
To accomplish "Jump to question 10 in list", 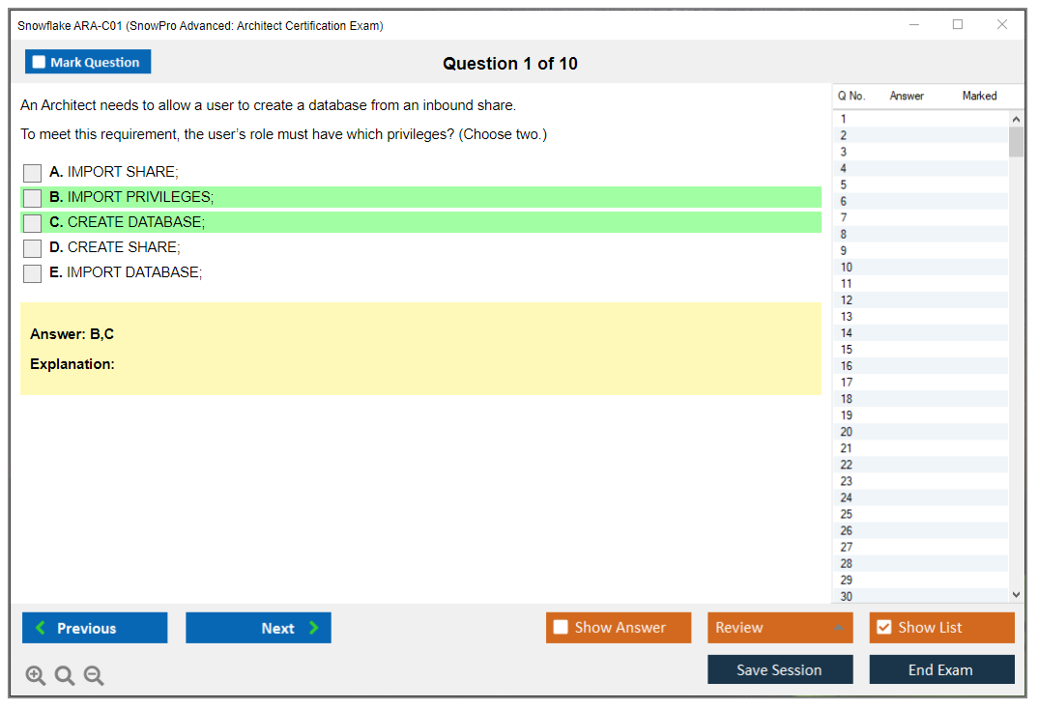I will (847, 268).
